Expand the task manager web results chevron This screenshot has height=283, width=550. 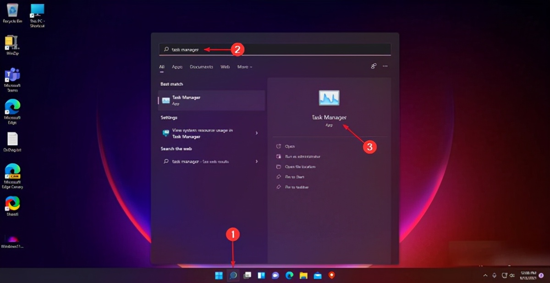point(257,161)
